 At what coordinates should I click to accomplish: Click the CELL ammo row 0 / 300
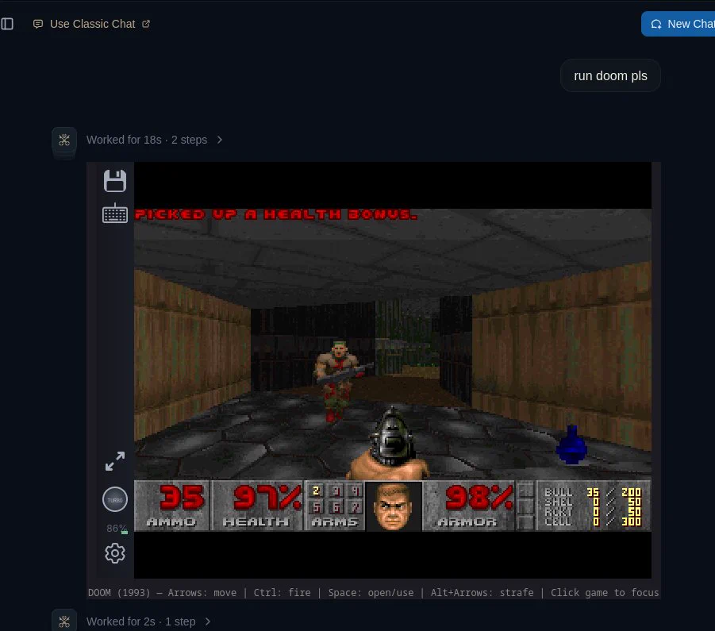(593, 521)
